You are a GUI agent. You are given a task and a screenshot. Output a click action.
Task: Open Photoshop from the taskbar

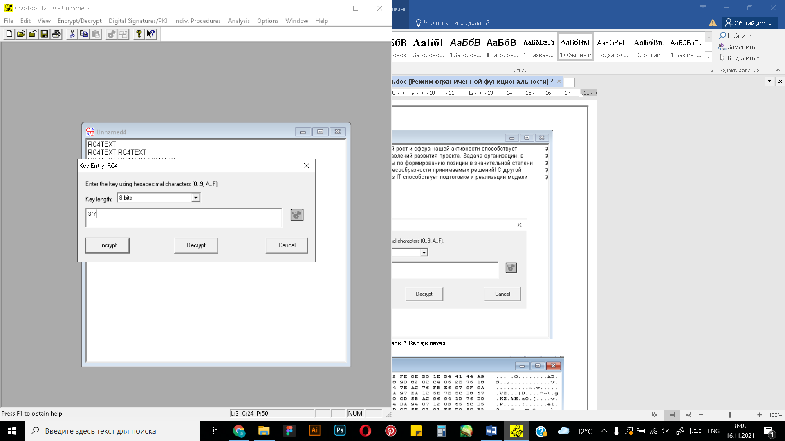point(340,431)
